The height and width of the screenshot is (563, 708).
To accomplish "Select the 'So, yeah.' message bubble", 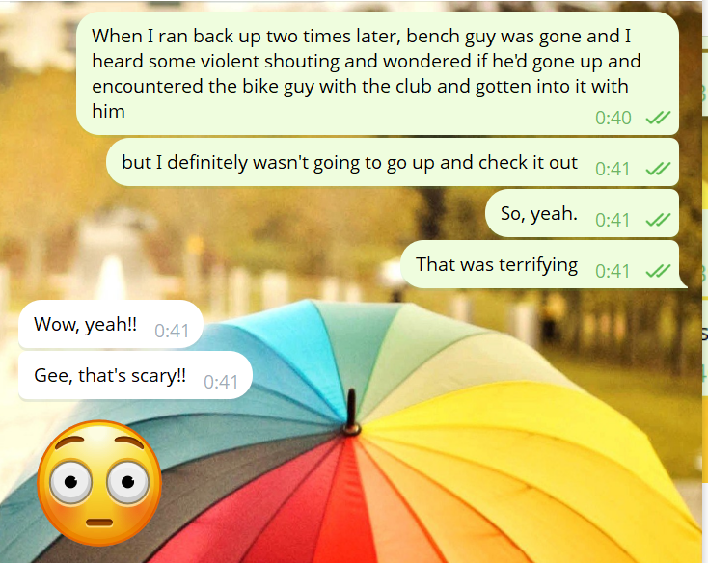I will 582,213.
